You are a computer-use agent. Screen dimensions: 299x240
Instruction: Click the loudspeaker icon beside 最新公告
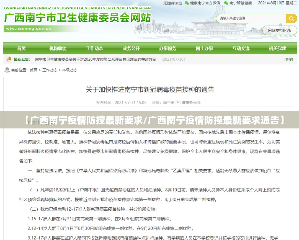pyautogui.click(x=9, y=59)
